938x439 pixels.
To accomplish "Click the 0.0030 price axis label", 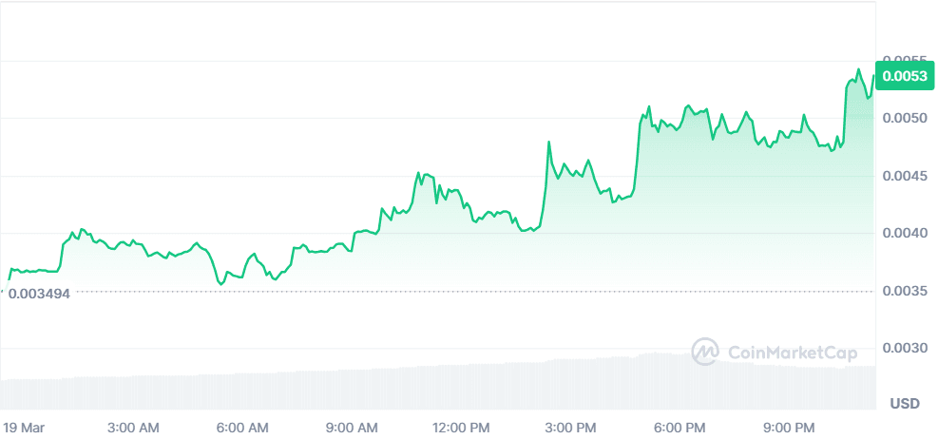I will (x=901, y=349).
